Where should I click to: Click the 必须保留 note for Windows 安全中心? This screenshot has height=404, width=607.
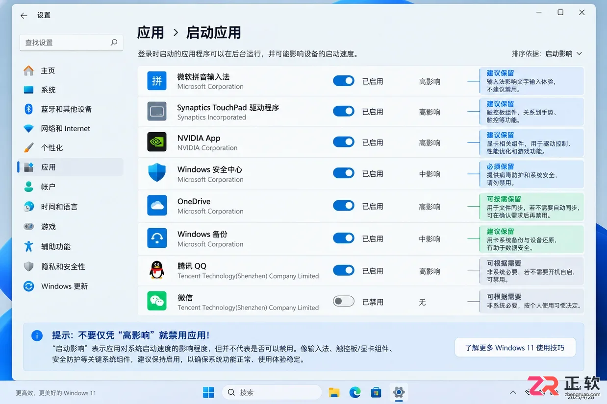[532, 174]
